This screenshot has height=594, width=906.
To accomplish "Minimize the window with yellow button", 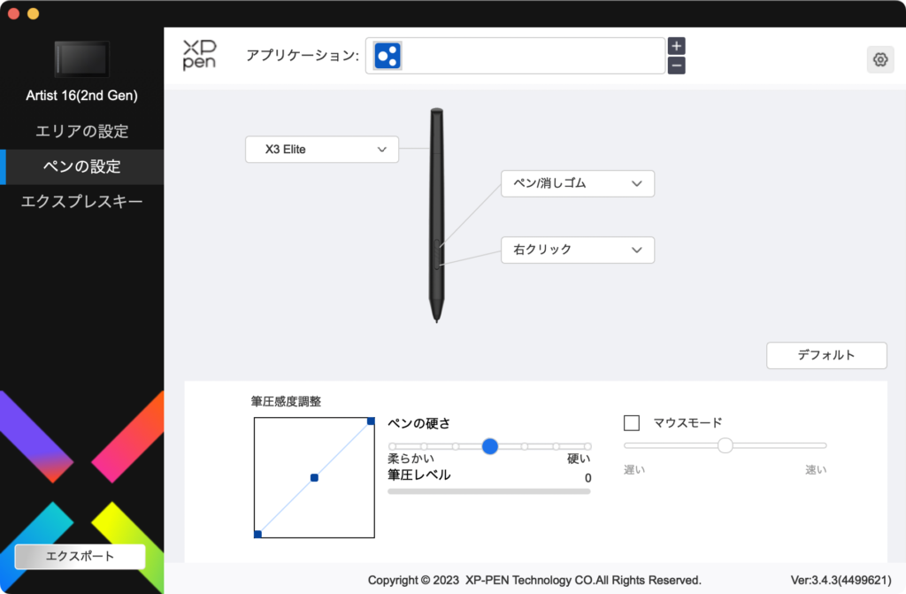I will tap(34, 14).
